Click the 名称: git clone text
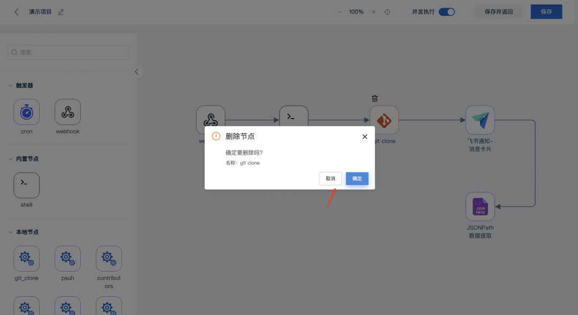578x315 pixels. click(242, 163)
